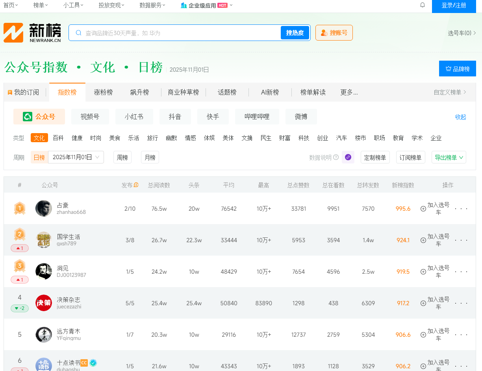The height and width of the screenshot is (371, 482).
Task: Expand the 导出榜单 dropdown
Action: tap(449, 157)
